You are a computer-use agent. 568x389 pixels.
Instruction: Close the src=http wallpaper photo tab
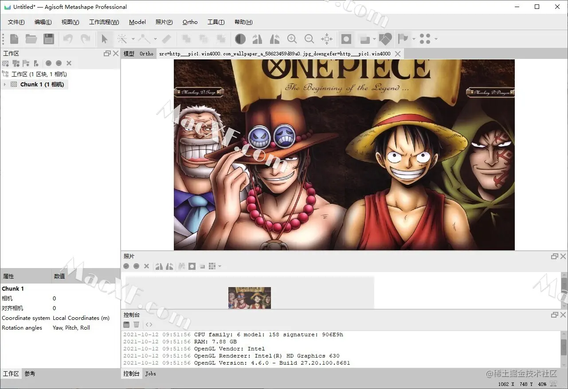pos(398,54)
